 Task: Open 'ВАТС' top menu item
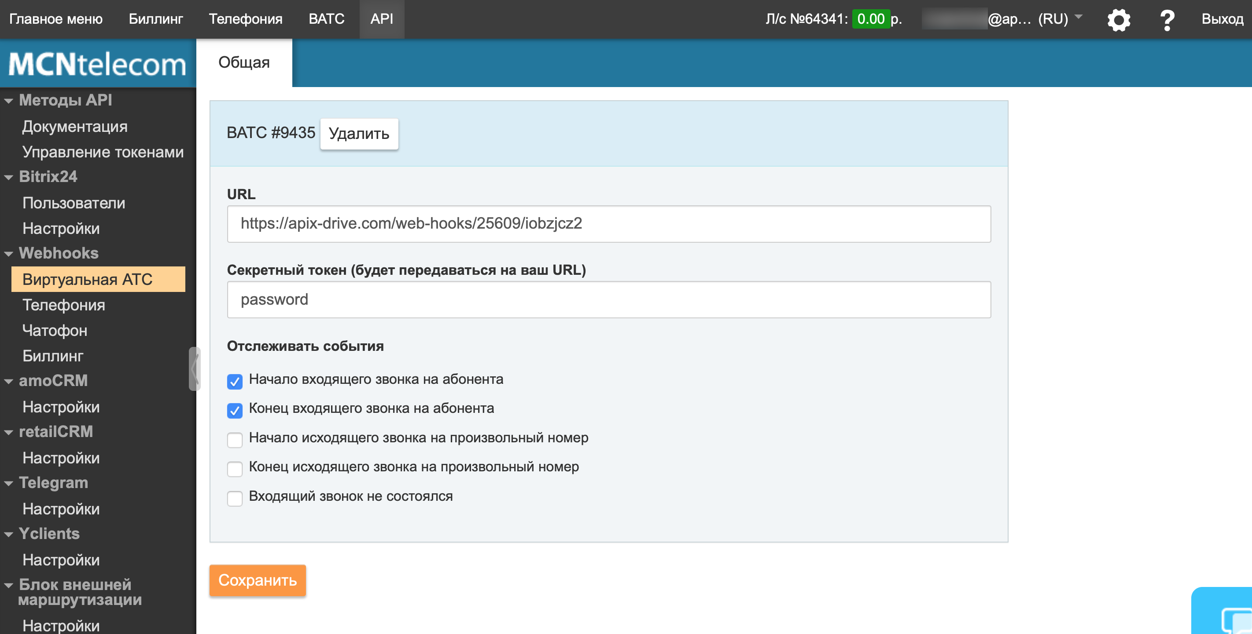coord(326,19)
